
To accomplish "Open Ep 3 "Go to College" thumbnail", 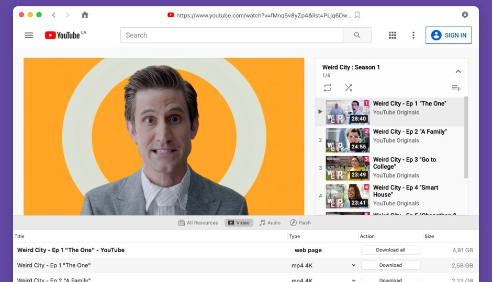I will (348, 168).
